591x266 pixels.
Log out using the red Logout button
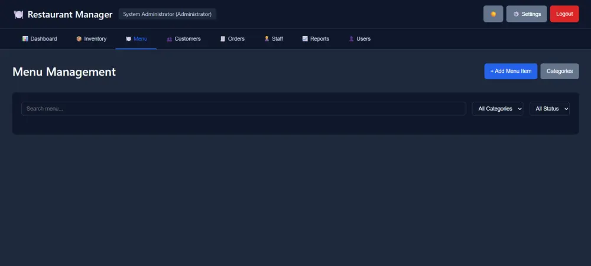[564, 14]
